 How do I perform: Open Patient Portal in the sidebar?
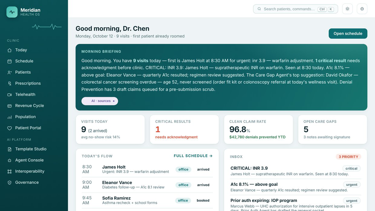(34, 128)
